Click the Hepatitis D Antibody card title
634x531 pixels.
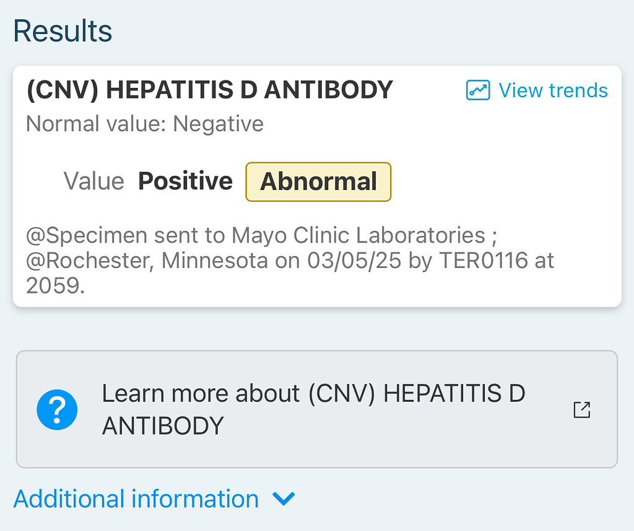[209, 90]
